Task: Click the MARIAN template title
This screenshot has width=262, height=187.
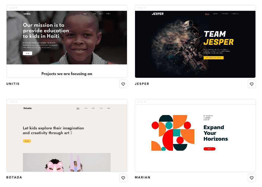Action: (x=143, y=177)
